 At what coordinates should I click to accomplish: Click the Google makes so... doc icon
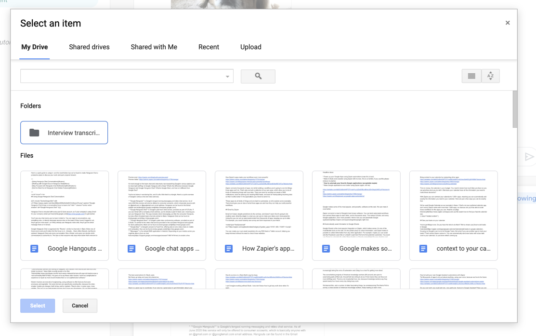click(326, 249)
